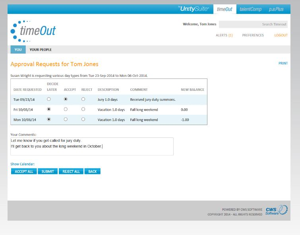This screenshot has height=235, width=300.
Task: Click the Search Timeout field
Action: click(253, 24)
